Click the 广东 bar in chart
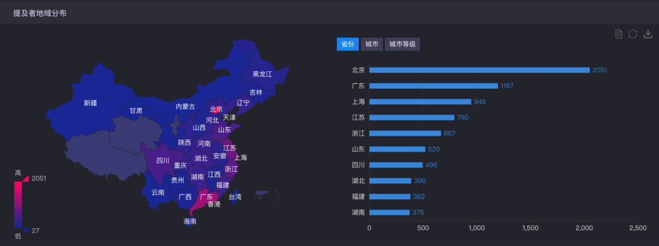The width and height of the screenshot is (659, 246). pyautogui.click(x=434, y=86)
